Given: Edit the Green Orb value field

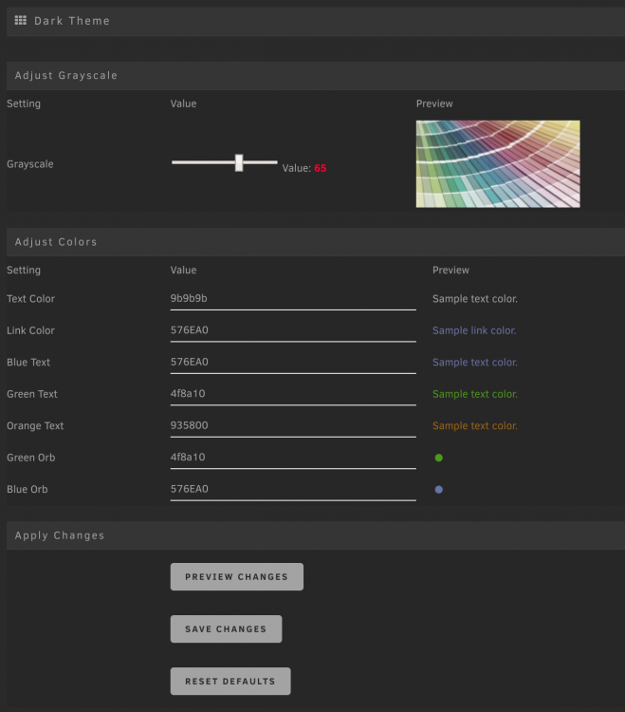Looking at the screenshot, I should tap(293, 458).
